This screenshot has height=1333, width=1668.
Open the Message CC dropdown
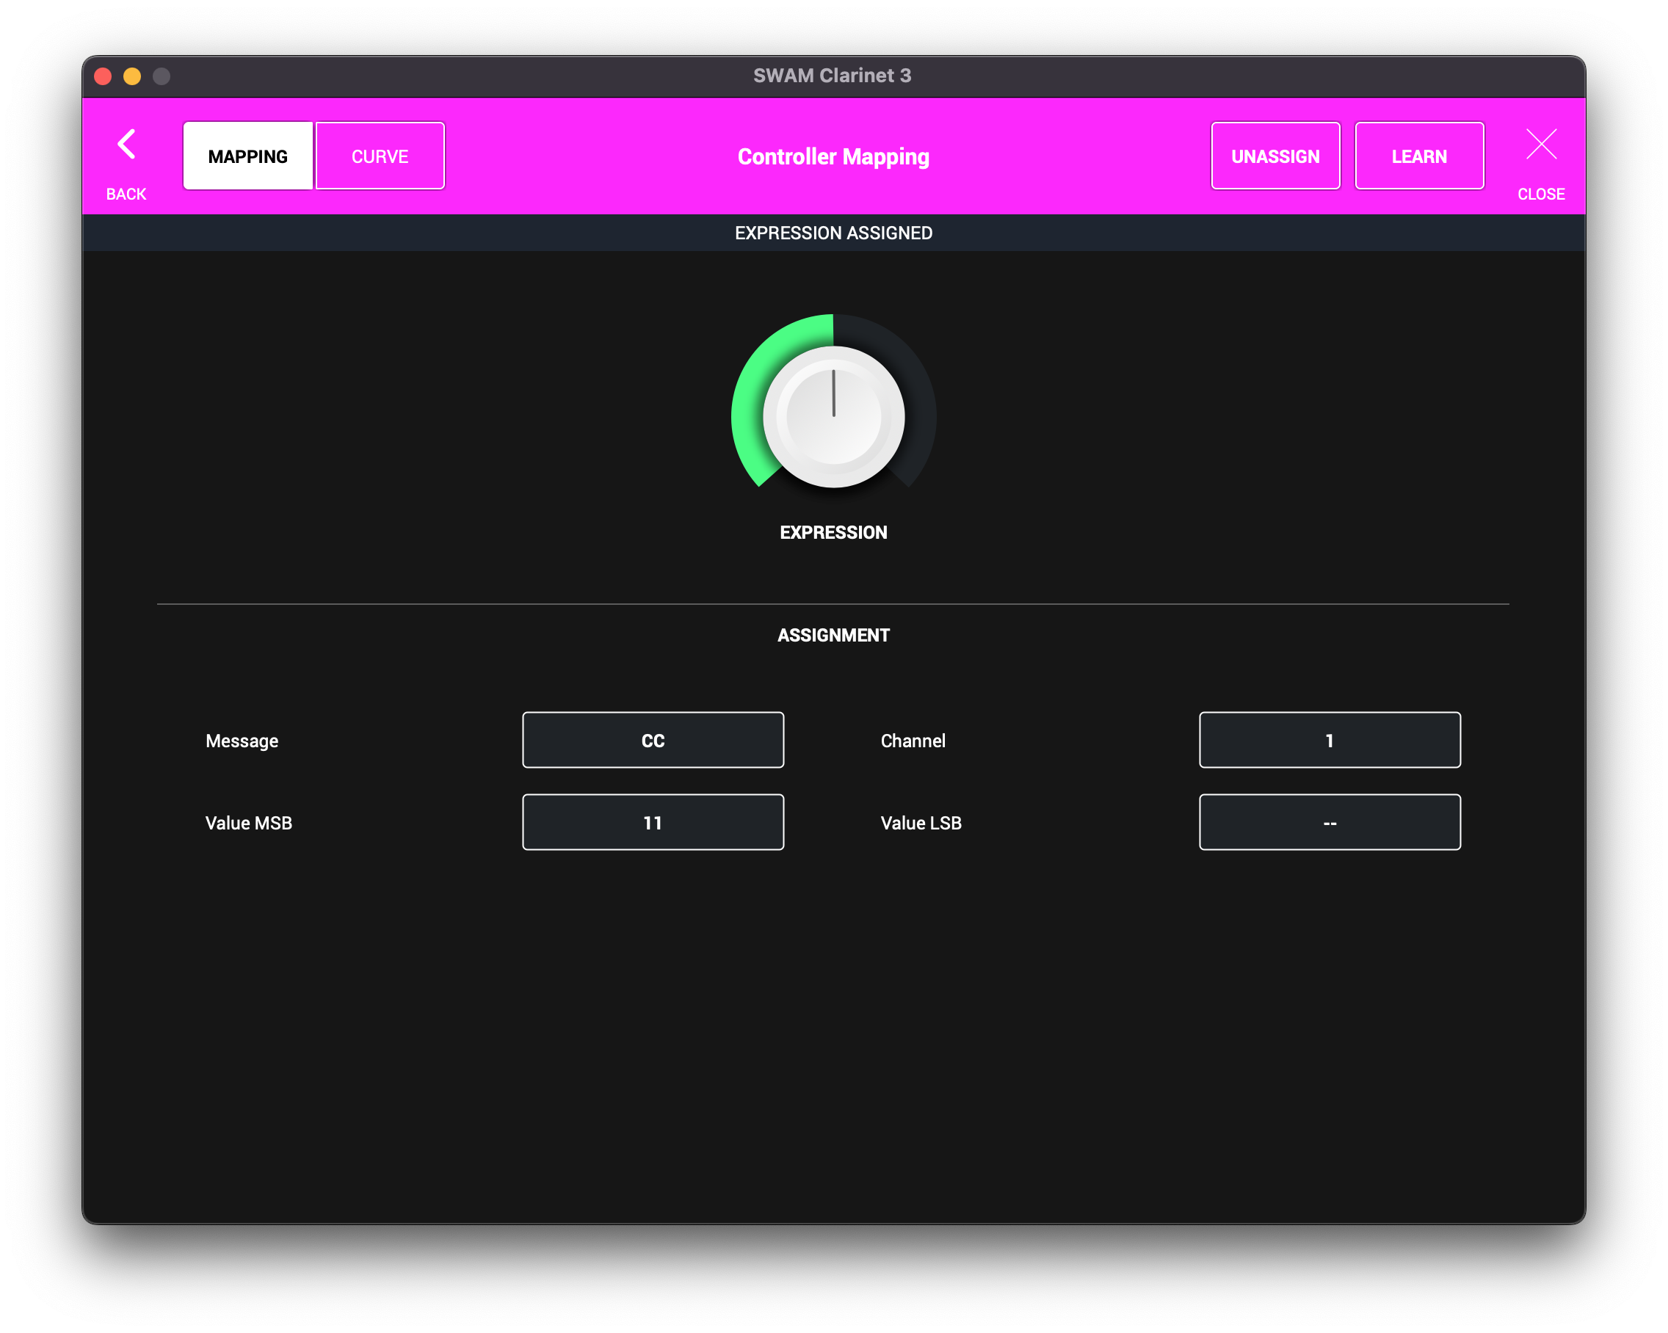652,741
